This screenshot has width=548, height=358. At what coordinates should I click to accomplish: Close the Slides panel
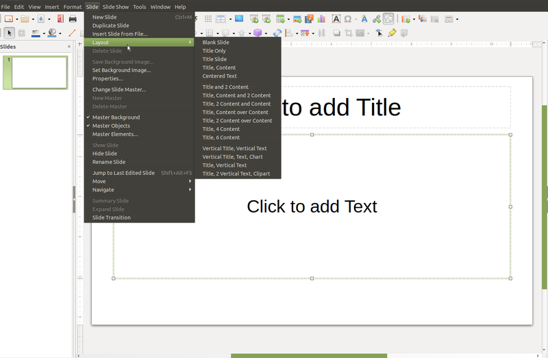[x=69, y=47]
